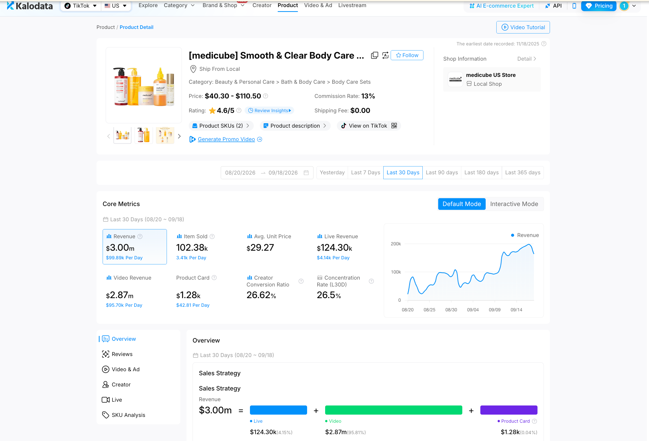Show next product thumbnails arrow
Screen dimensions: 649x441
pos(179,136)
